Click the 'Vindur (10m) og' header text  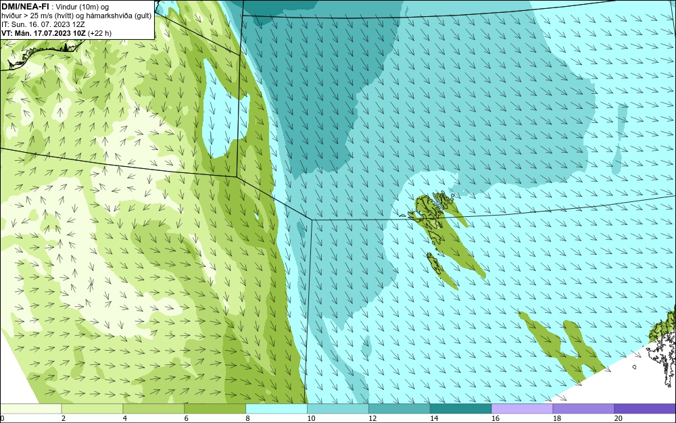tap(82, 7)
